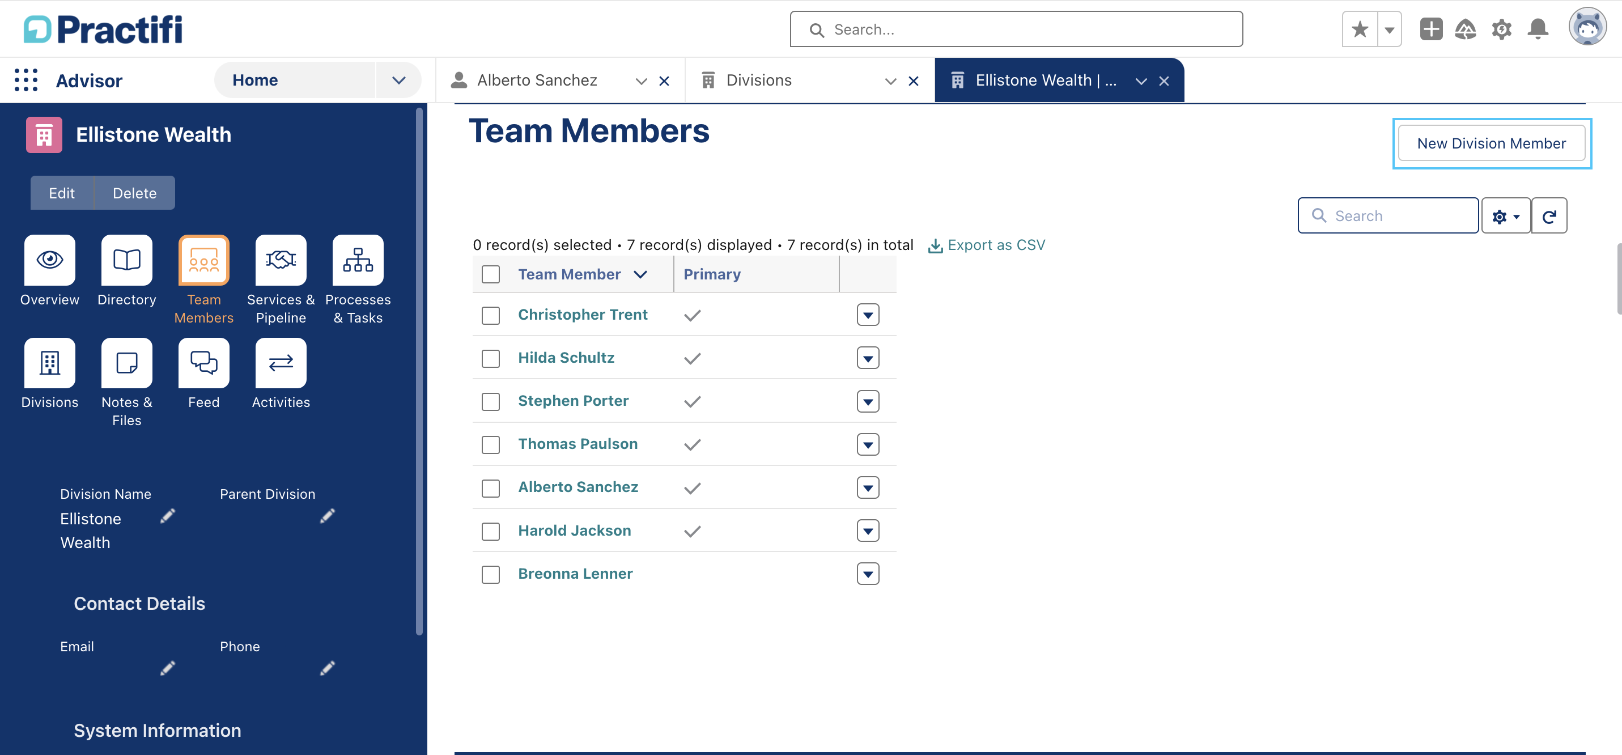The height and width of the screenshot is (755, 1622).
Task: Check the box for Thomas Paulson
Action: point(490,444)
